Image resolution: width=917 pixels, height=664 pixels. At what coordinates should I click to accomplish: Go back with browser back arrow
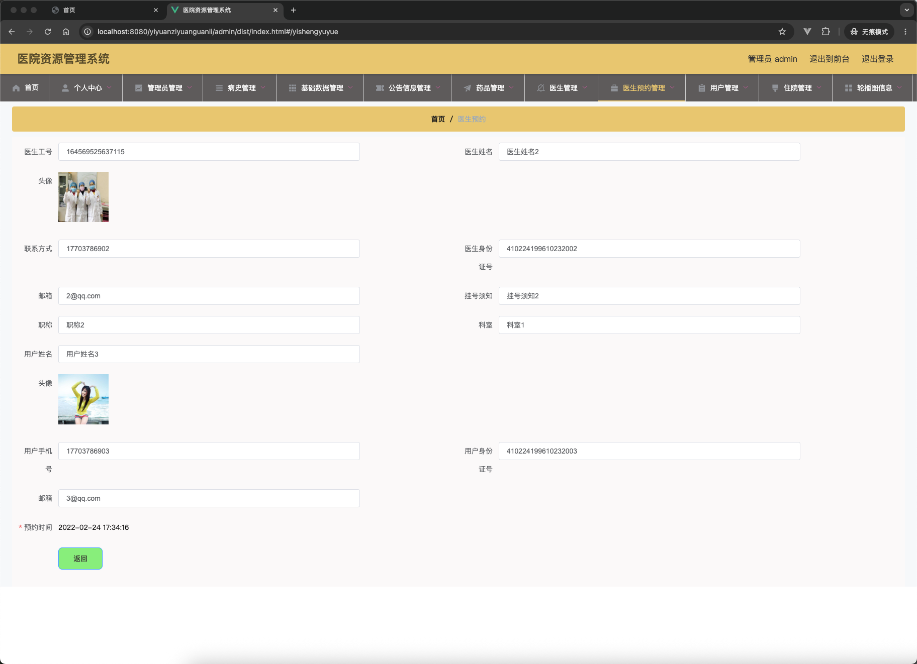[12, 32]
